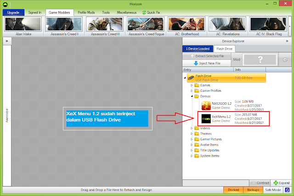Screen dimensions: 294x196
Task: Open the Horizon logo menu icon
Action: pyautogui.click(x=6, y=4)
